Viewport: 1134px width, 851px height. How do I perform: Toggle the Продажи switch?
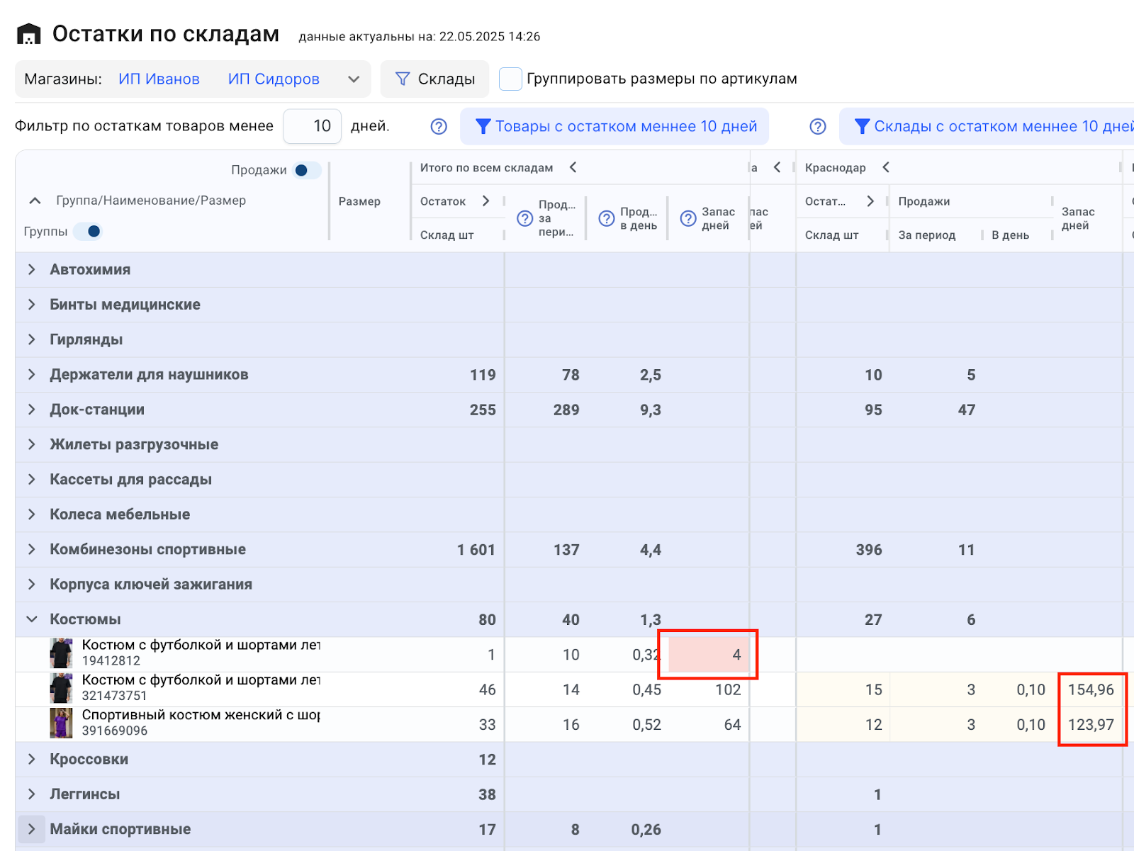[x=306, y=170]
